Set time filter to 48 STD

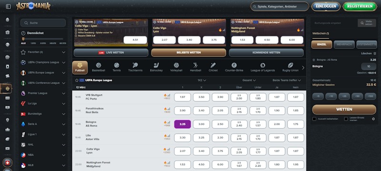62,43
